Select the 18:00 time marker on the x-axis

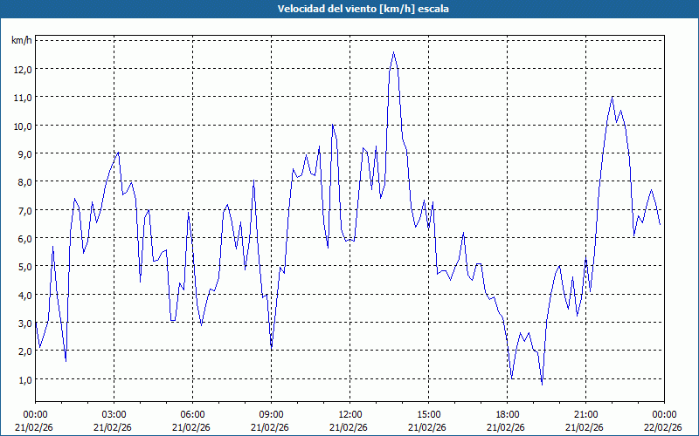click(x=507, y=414)
